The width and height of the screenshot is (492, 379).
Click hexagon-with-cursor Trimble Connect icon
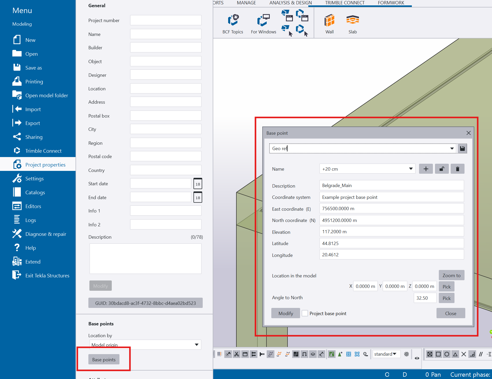[301, 30]
